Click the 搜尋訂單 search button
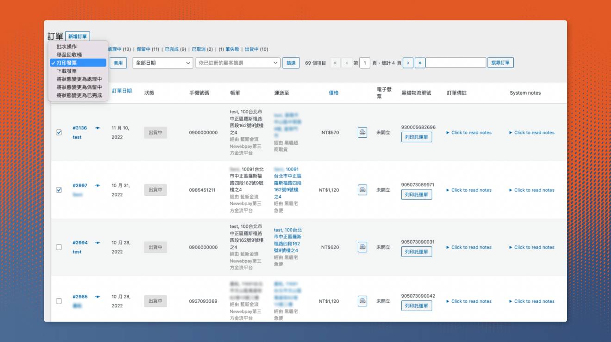 500,63
